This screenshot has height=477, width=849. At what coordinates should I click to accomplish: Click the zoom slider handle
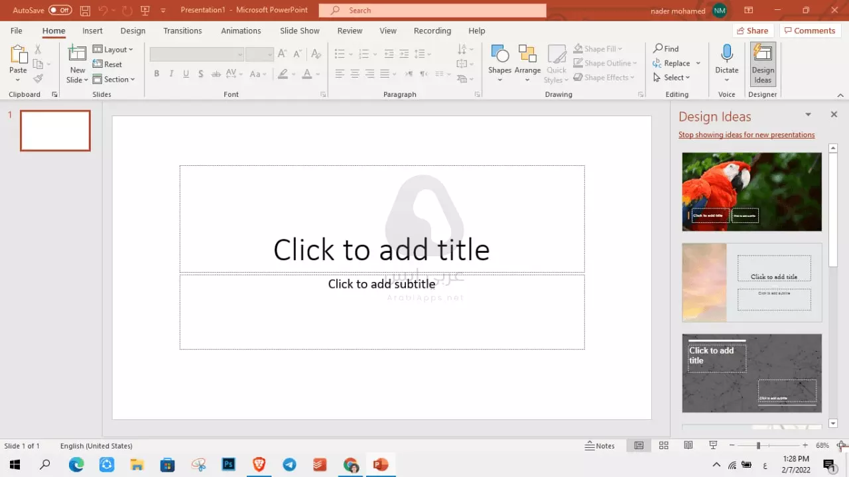(x=758, y=446)
